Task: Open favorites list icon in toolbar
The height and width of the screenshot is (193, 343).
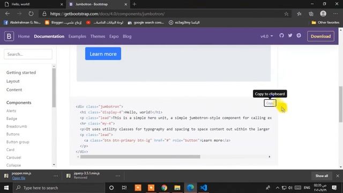Action: (x=299, y=14)
